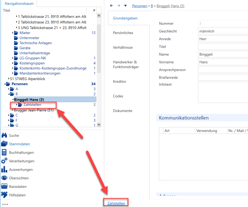Click the Personen folder icon
The width and height of the screenshot is (248, 207).
pos(8,84)
